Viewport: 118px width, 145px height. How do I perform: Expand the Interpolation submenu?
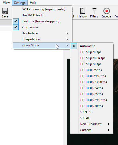[42, 39]
